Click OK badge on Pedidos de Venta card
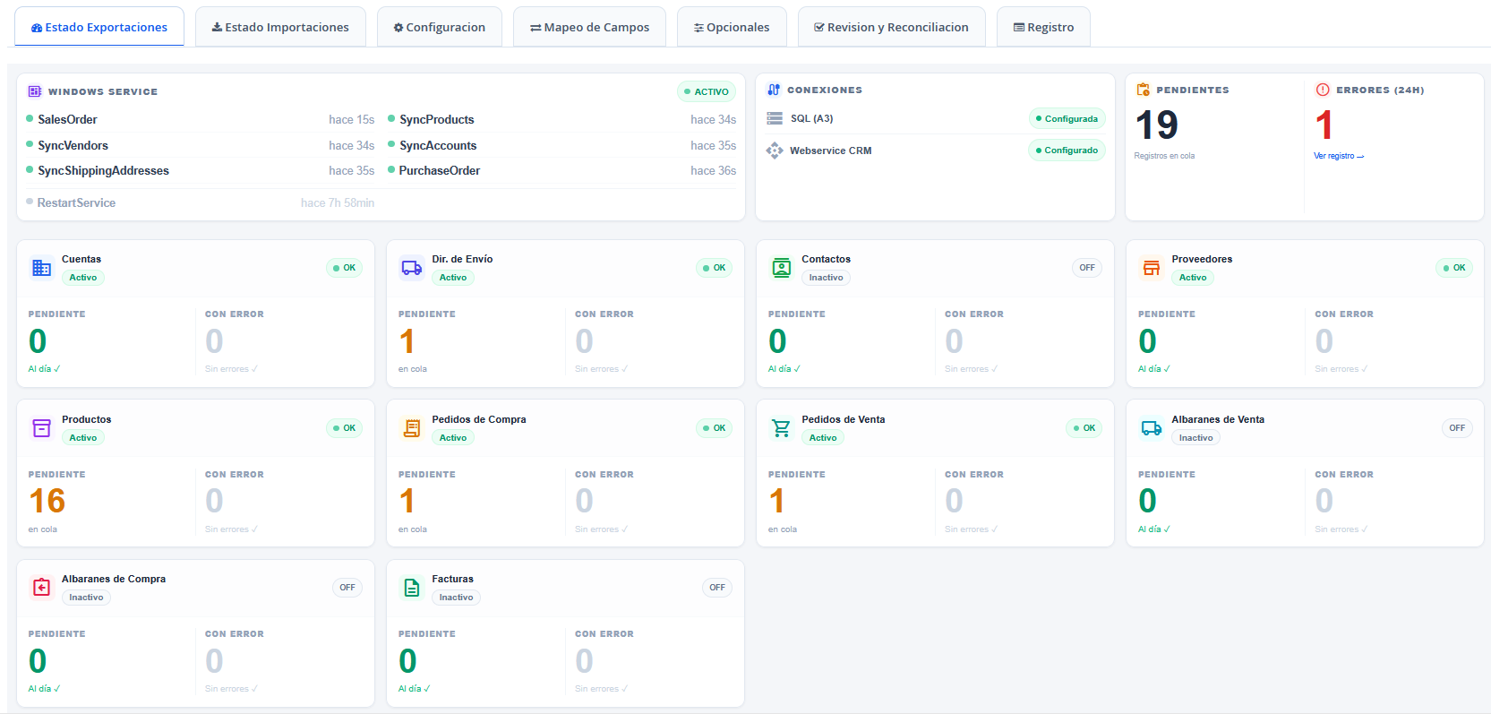This screenshot has height=714, width=1491. (1084, 427)
